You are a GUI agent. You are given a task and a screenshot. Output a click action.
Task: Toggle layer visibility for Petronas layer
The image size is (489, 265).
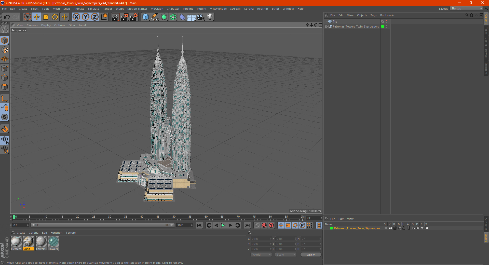pyautogui.click(x=390, y=228)
